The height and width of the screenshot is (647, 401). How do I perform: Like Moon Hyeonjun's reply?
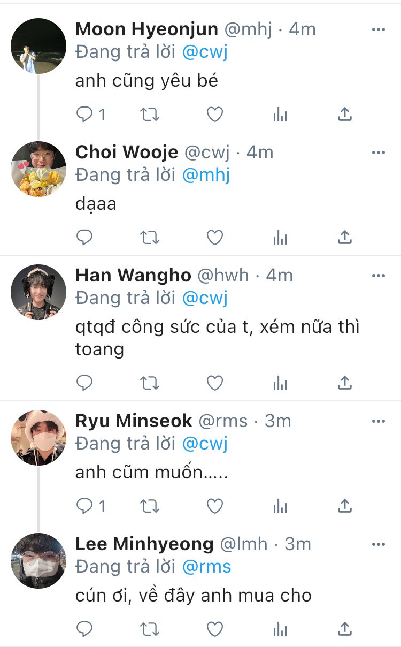coord(215,115)
